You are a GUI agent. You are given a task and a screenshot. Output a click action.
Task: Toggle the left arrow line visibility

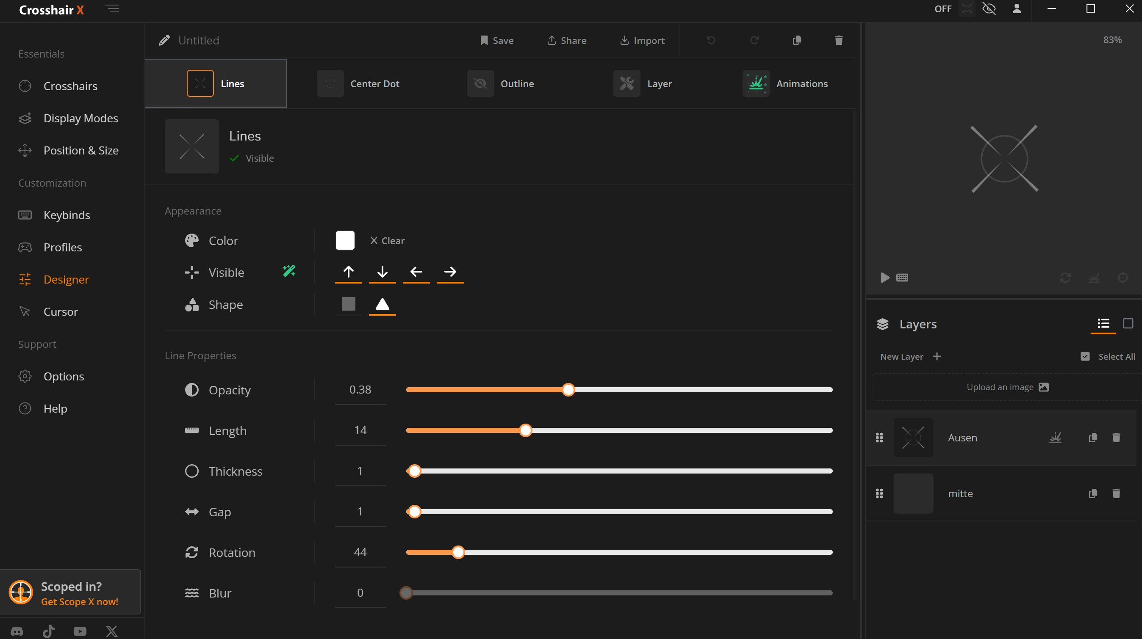pyautogui.click(x=416, y=272)
